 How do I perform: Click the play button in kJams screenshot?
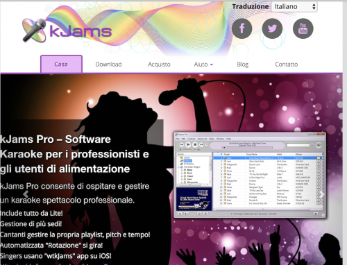(188, 144)
